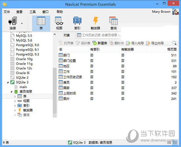Collapse the SQLite 3 connection node
This screenshot has height=147, width=181.
click(8, 82)
